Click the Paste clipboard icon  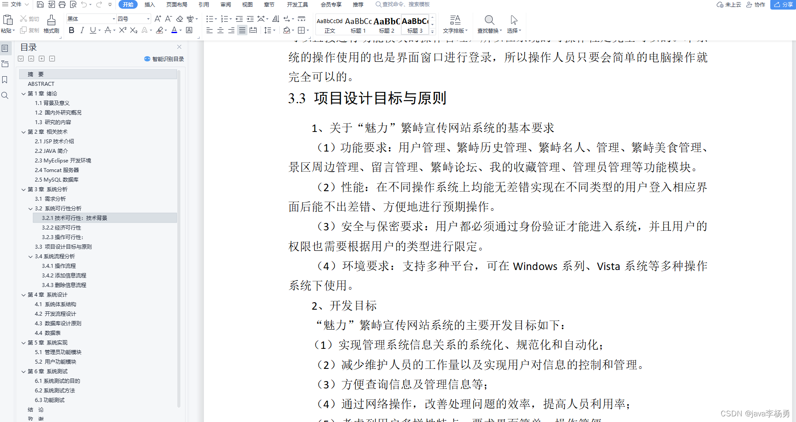click(7, 20)
